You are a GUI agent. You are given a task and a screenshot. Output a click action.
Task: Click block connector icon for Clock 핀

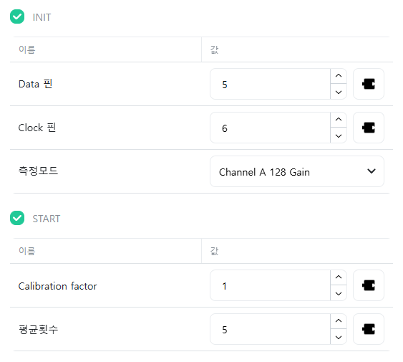click(369, 128)
